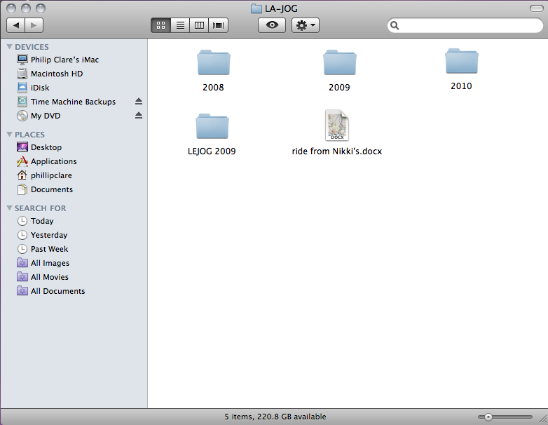
Task: Open All Documents smart folder
Action: pos(74,291)
